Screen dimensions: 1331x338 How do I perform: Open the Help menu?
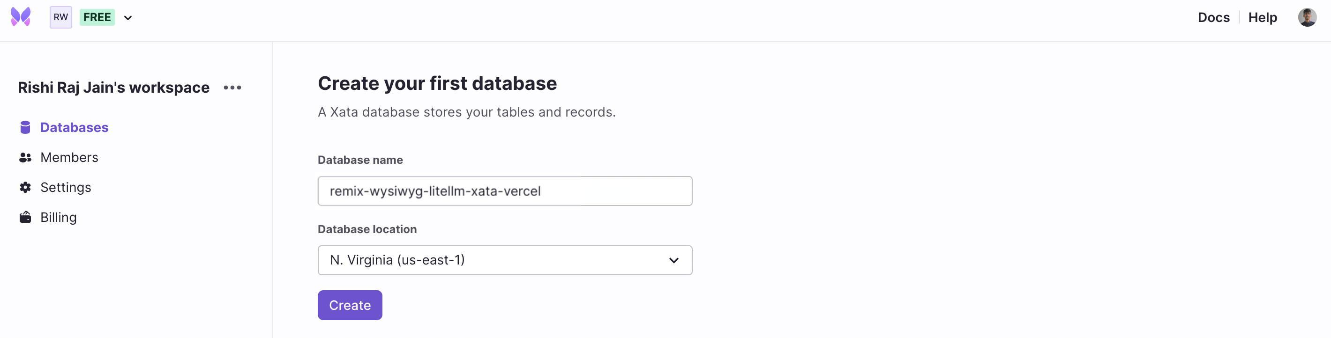(x=1263, y=17)
